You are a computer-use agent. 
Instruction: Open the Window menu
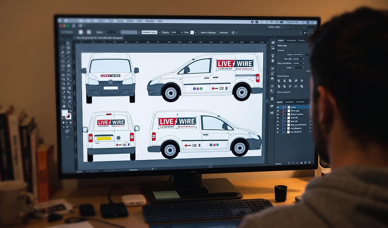click(x=150, y=21)
